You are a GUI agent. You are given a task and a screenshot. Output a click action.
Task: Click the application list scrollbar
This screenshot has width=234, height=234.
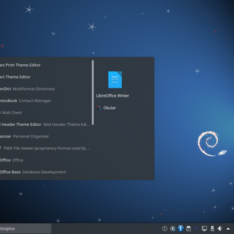[x=92, y=92]
